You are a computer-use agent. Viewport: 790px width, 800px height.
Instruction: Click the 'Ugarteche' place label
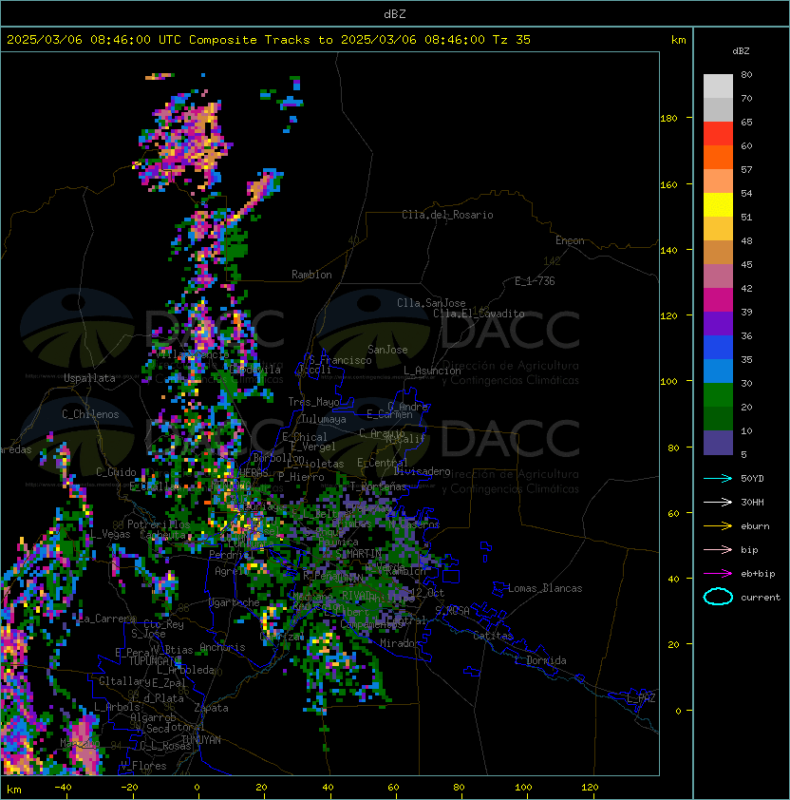(x=235, y=602)
